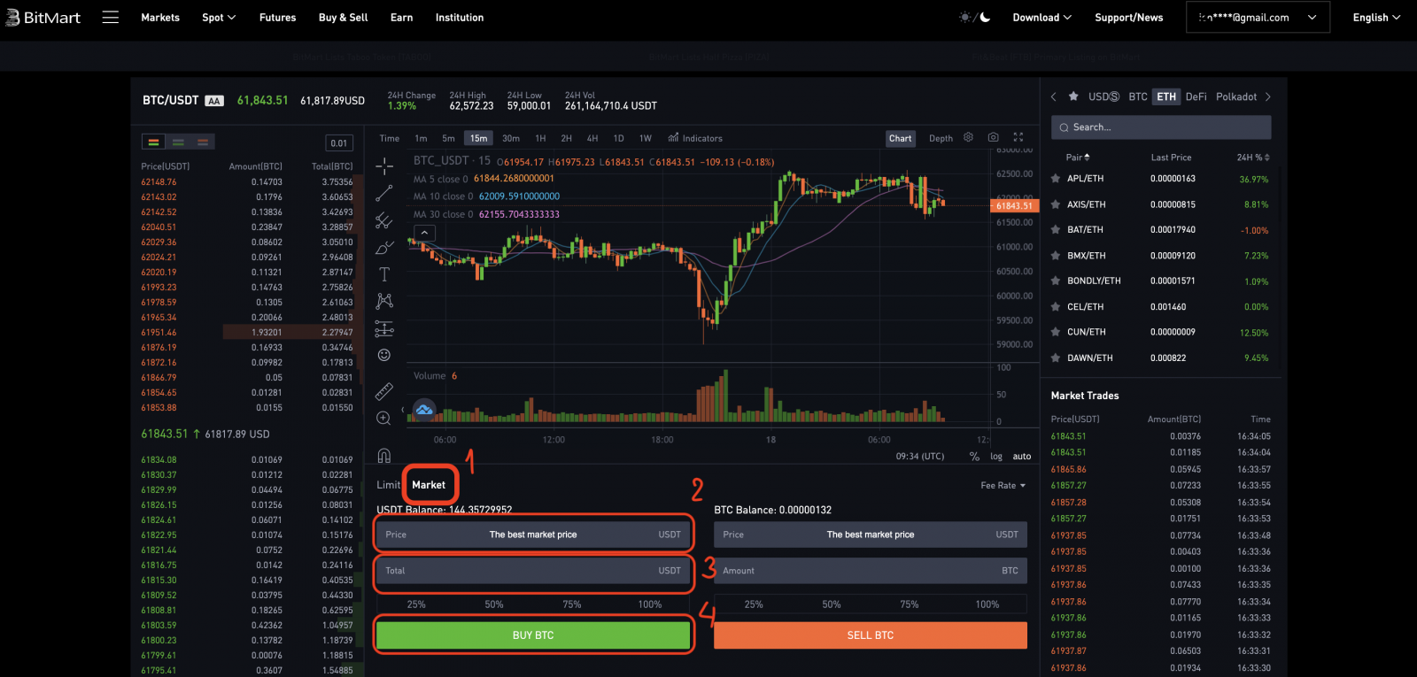Set buy amount to 50%
Screen dimensions: 1417x677
(494, 604)
